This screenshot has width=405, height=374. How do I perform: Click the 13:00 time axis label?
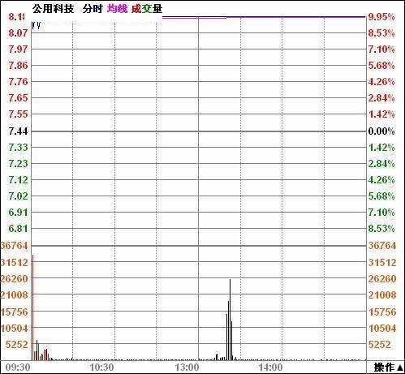[x=187, y=368]
